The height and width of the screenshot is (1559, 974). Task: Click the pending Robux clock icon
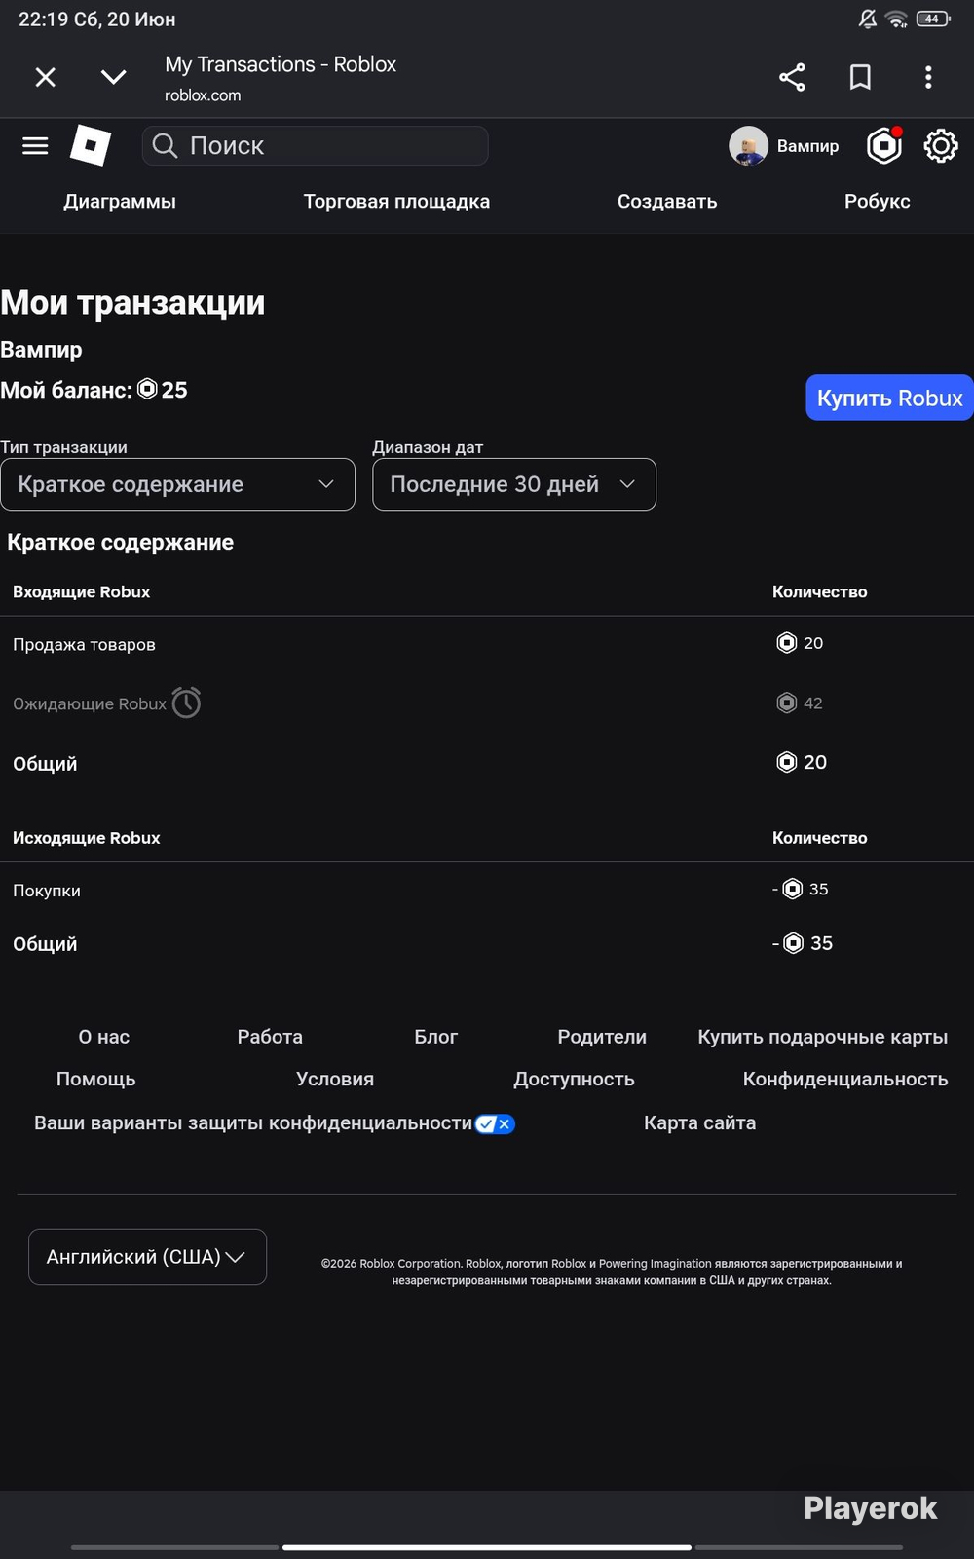click(x=186, y=703)
